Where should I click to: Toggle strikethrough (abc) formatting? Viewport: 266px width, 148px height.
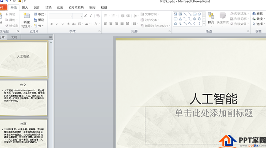(74, 24)
